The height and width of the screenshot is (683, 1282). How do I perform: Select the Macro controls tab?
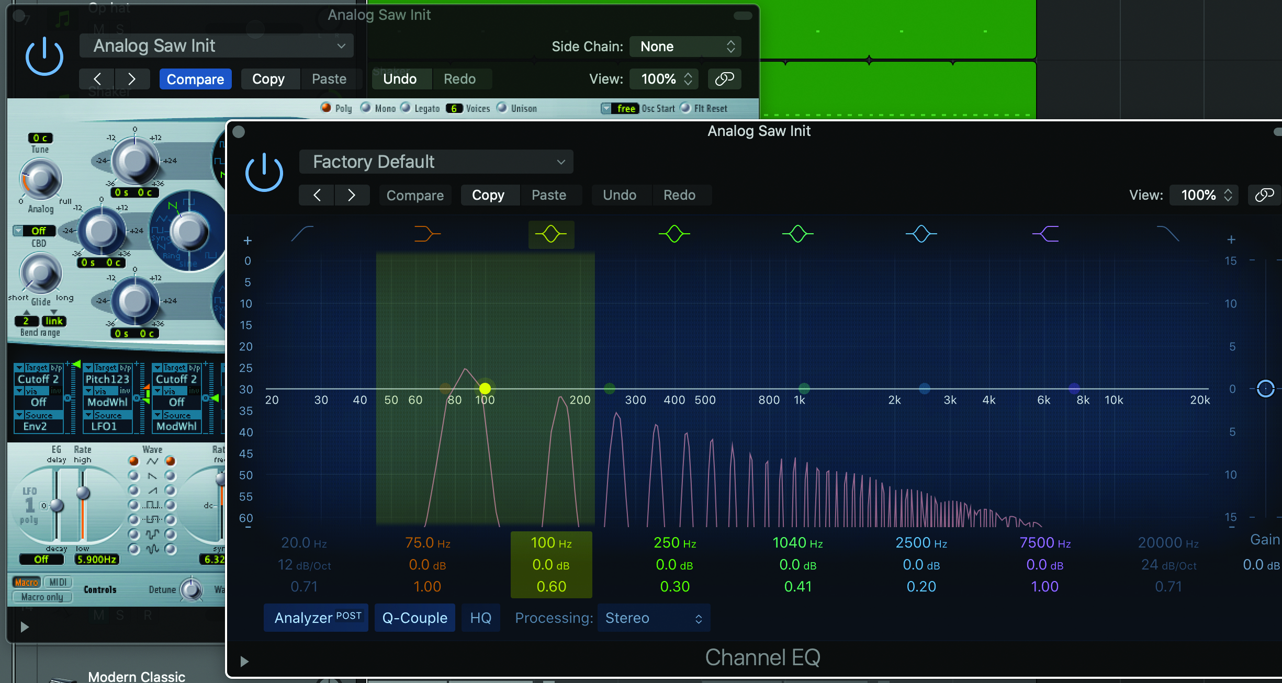(x=26, y=582)
